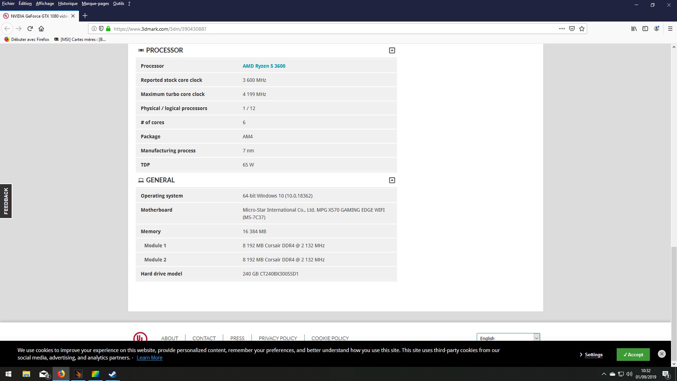This screenshot has width=677, height=381.
Task: Open the notification center icon
Action: coord(666,374)
